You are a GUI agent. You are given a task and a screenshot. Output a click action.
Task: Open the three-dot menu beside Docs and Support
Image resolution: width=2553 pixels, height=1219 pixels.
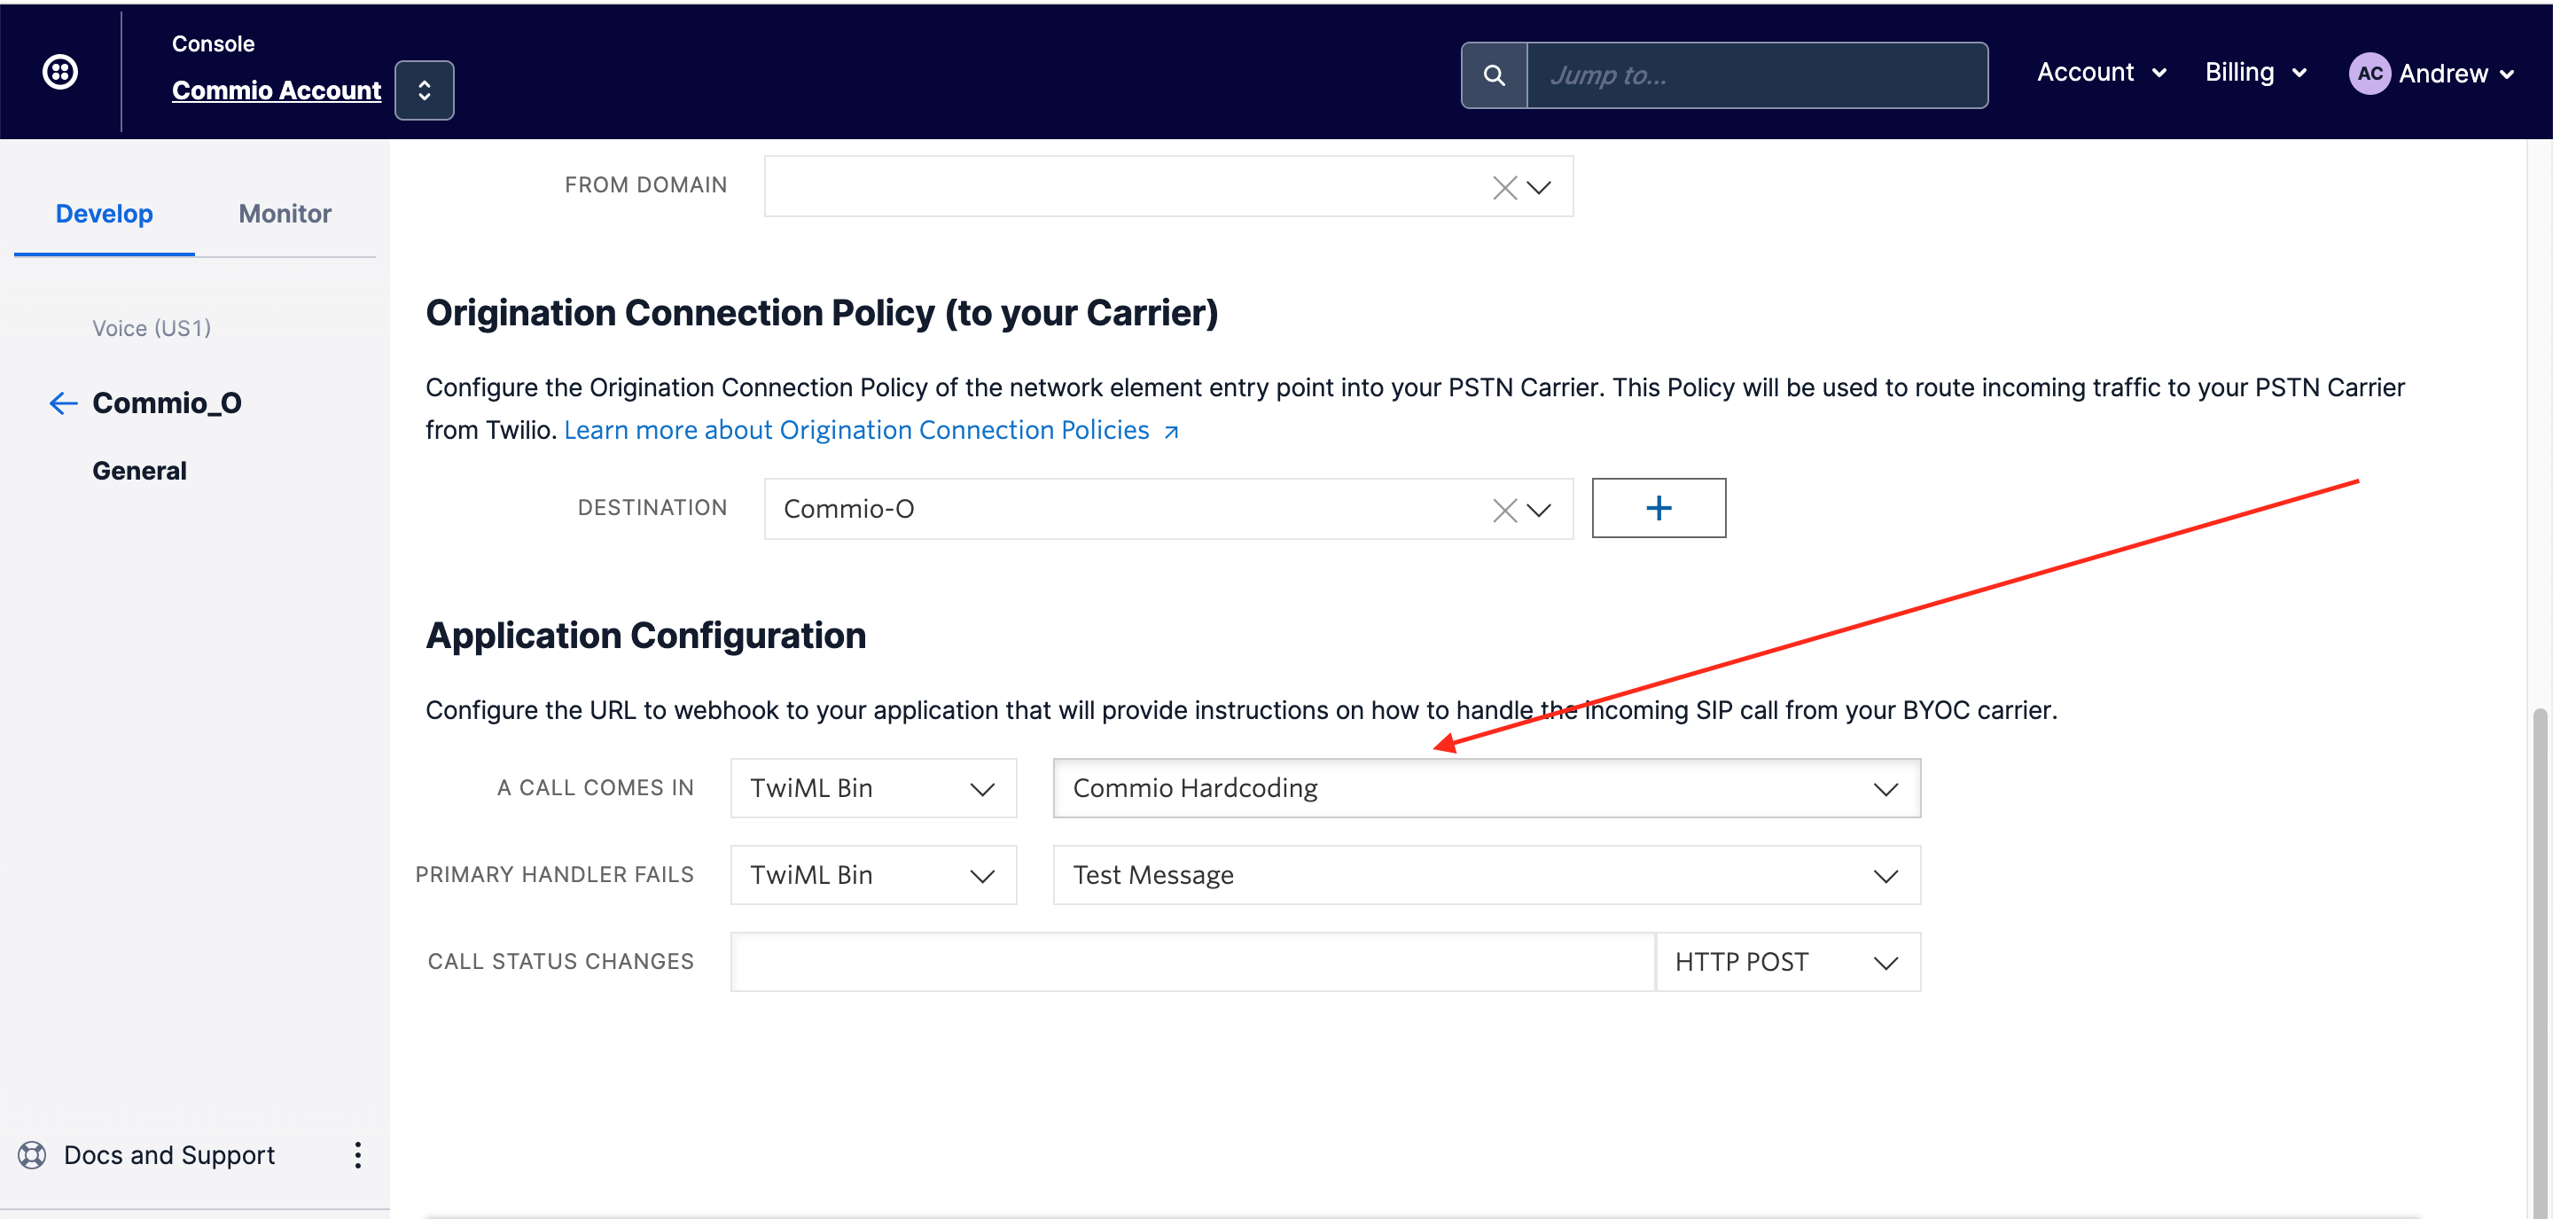358,1154
